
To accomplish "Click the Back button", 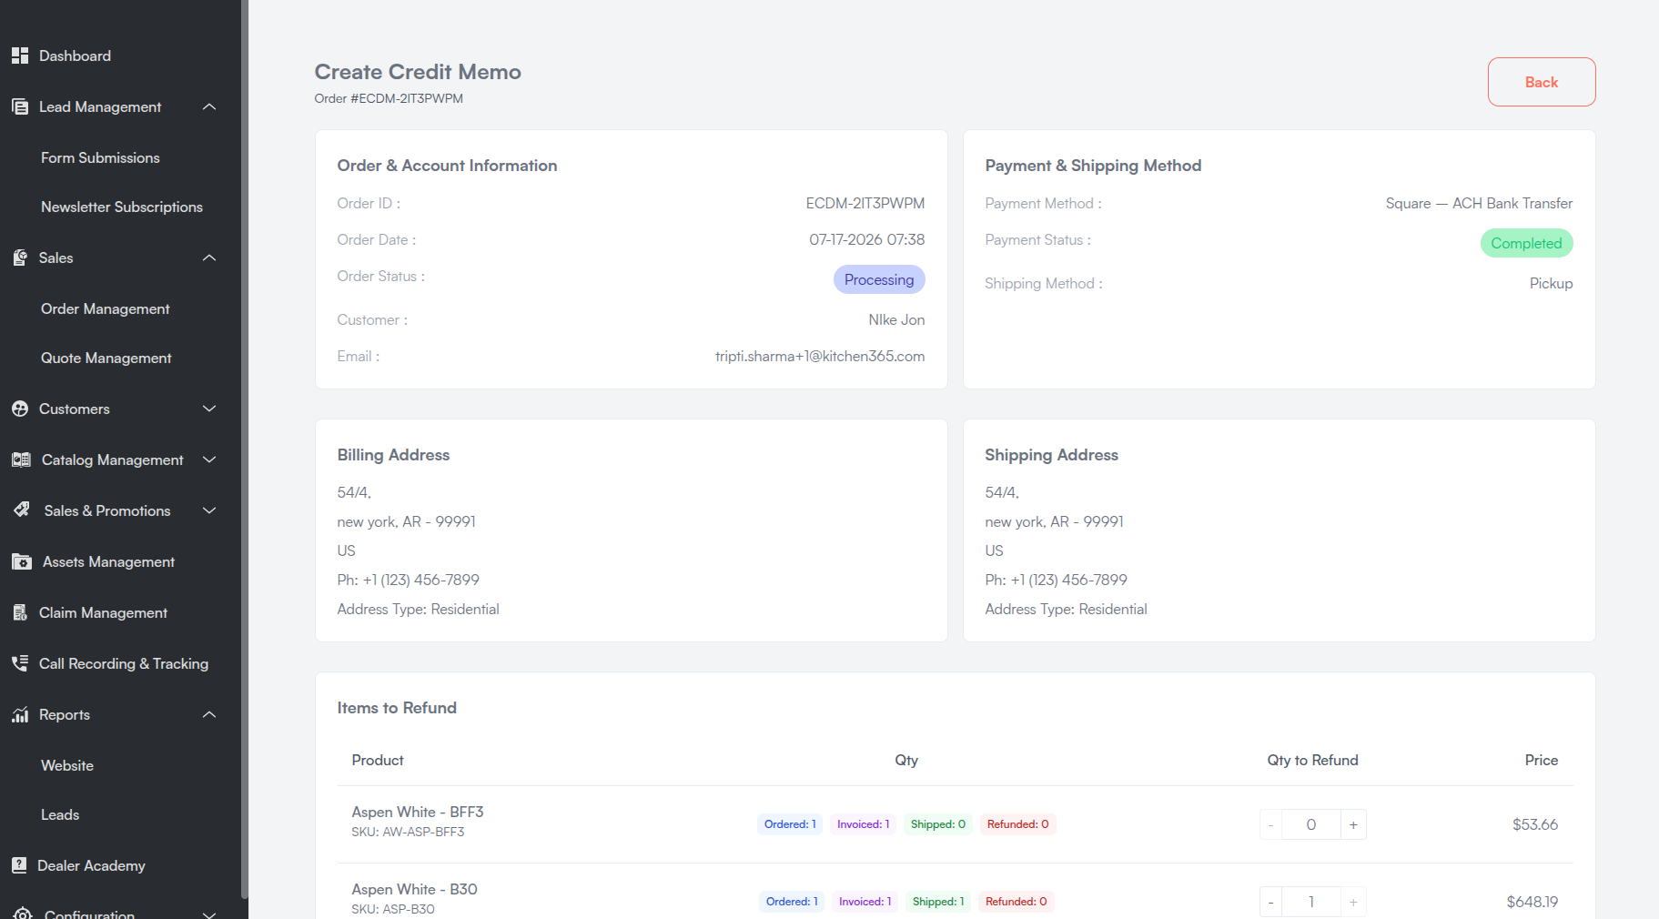I will pos(1542,82).
